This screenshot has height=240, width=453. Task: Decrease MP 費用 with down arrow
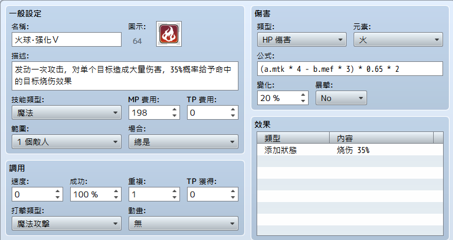pyautogui.click(x=175, y=116)
